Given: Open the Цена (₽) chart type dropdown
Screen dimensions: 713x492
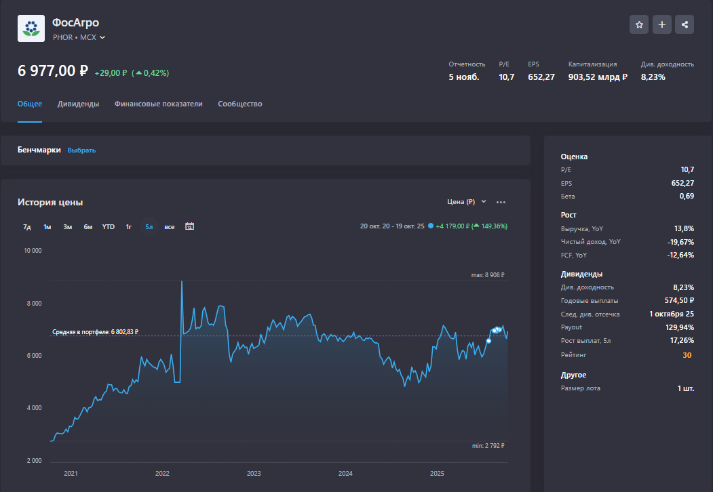Looking at the screenshot, I should tap(467, 202).
